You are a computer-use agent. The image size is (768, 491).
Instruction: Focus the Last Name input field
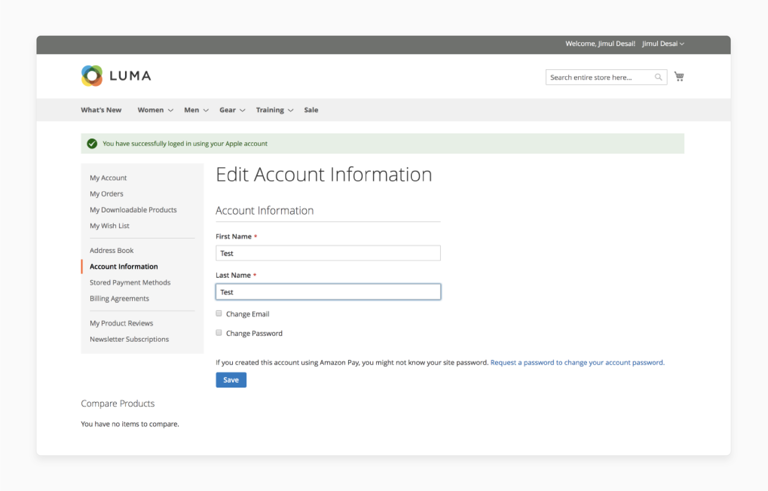[328, 292]
